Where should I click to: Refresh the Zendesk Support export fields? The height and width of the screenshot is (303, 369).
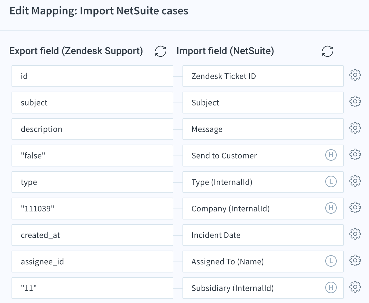pos(161,51)
